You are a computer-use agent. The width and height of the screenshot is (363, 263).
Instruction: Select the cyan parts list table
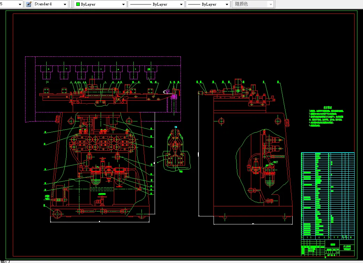328,196
